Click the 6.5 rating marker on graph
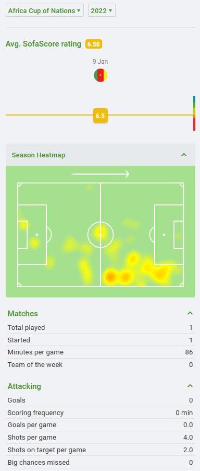This screenshot has height=471, width=200. [x=101, y=116]
